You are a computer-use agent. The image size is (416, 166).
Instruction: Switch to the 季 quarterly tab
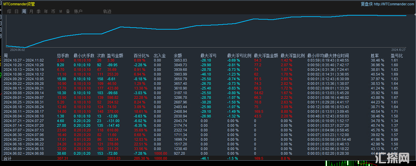pos(38,11)
